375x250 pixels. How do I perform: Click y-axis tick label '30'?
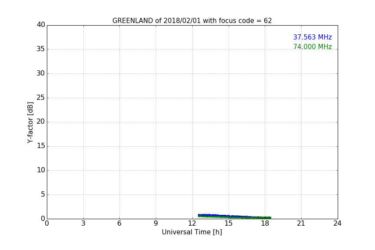point(41,73)
